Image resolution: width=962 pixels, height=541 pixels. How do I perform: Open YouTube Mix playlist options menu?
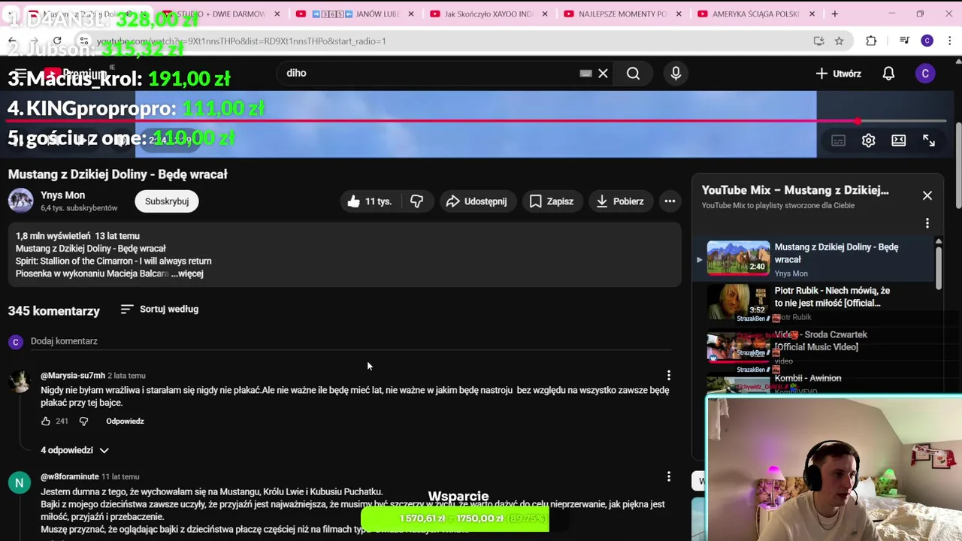pyautogui.click(x=927, y=223)
